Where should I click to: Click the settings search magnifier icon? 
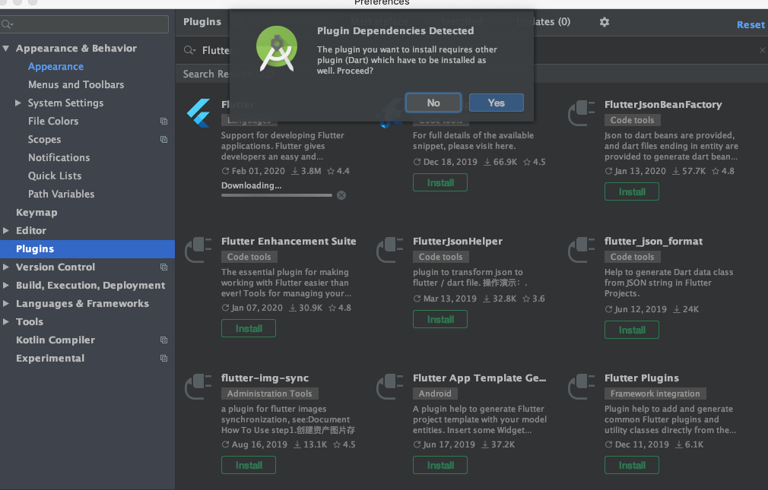pyautogui.click(x=7, y=24)
